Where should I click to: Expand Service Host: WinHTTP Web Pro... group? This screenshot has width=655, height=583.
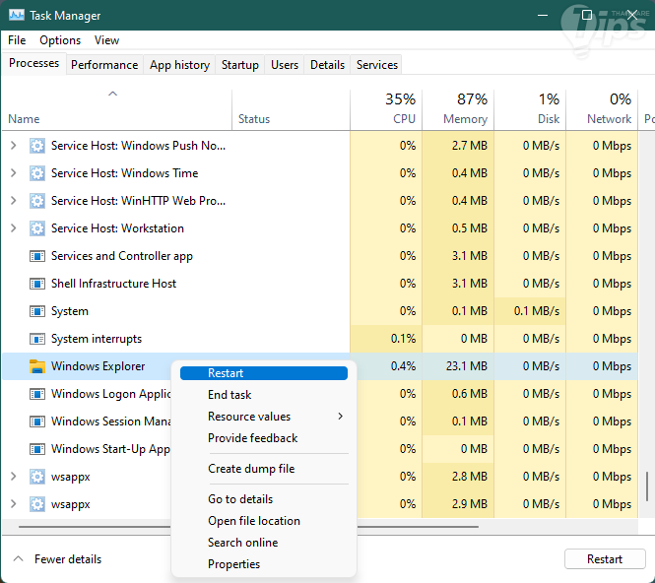pos(14,201)
